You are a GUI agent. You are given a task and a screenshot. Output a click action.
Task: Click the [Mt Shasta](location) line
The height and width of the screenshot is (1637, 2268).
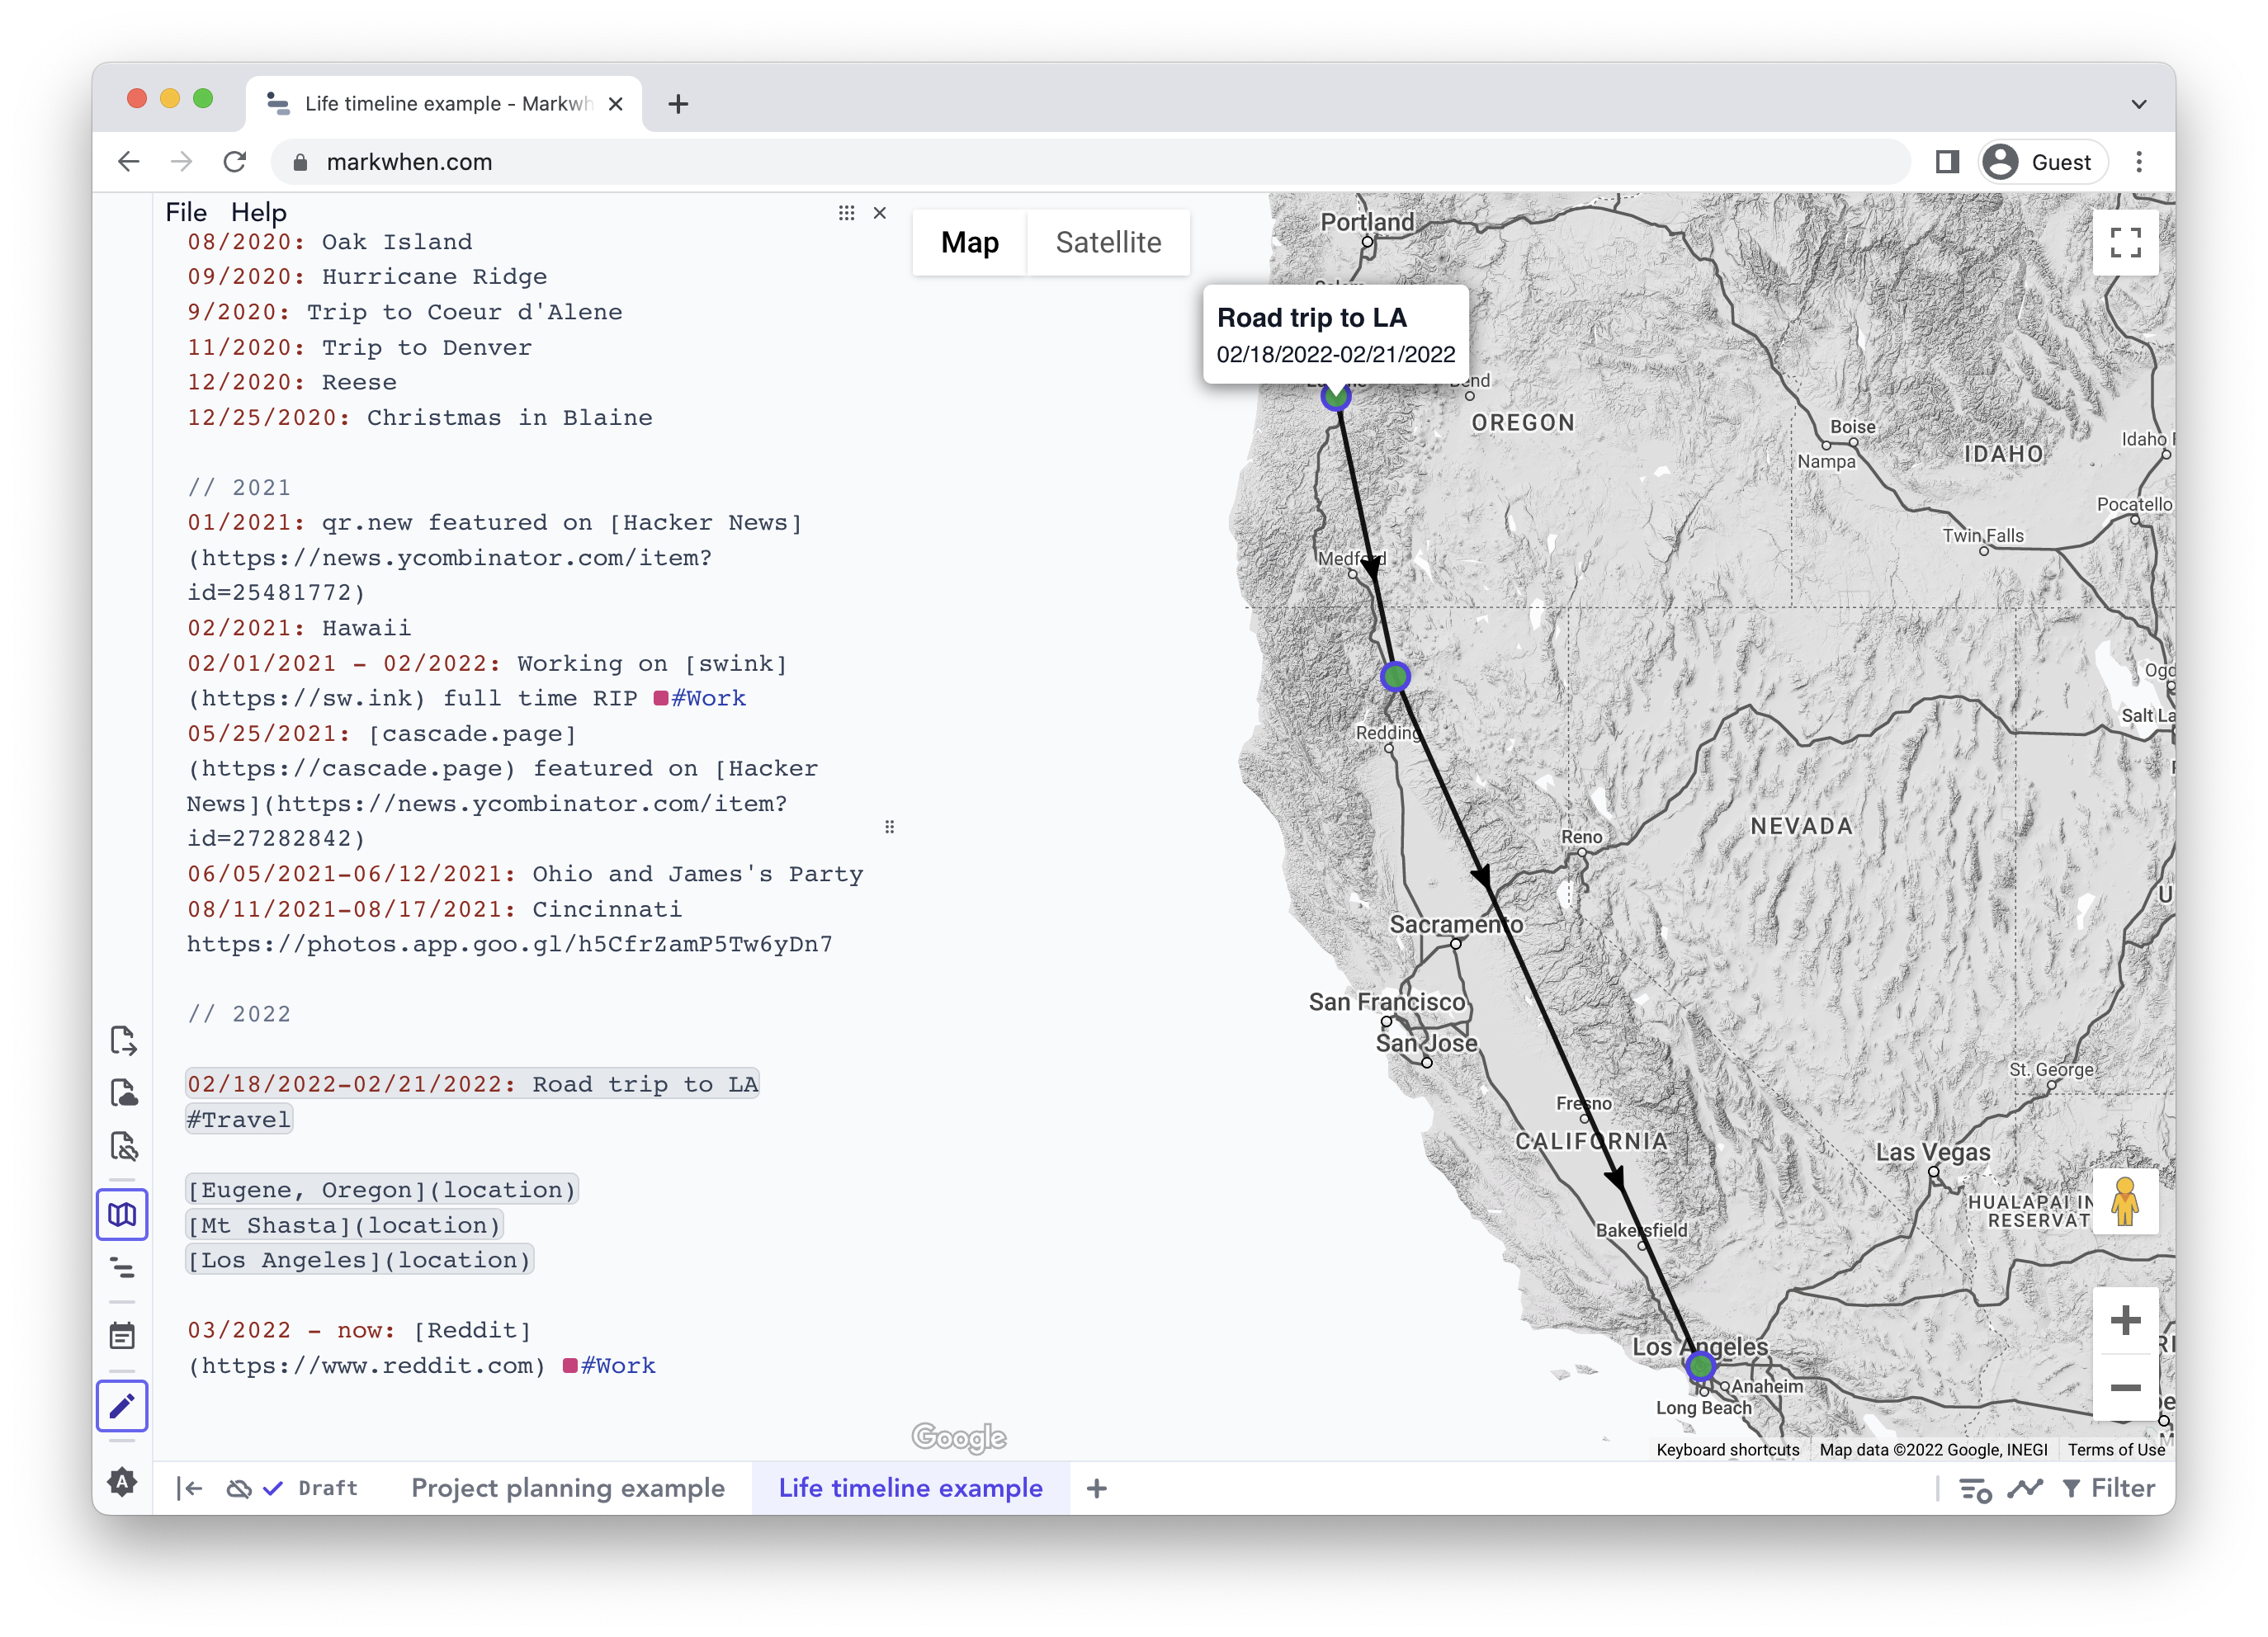tap(344, 1225)
